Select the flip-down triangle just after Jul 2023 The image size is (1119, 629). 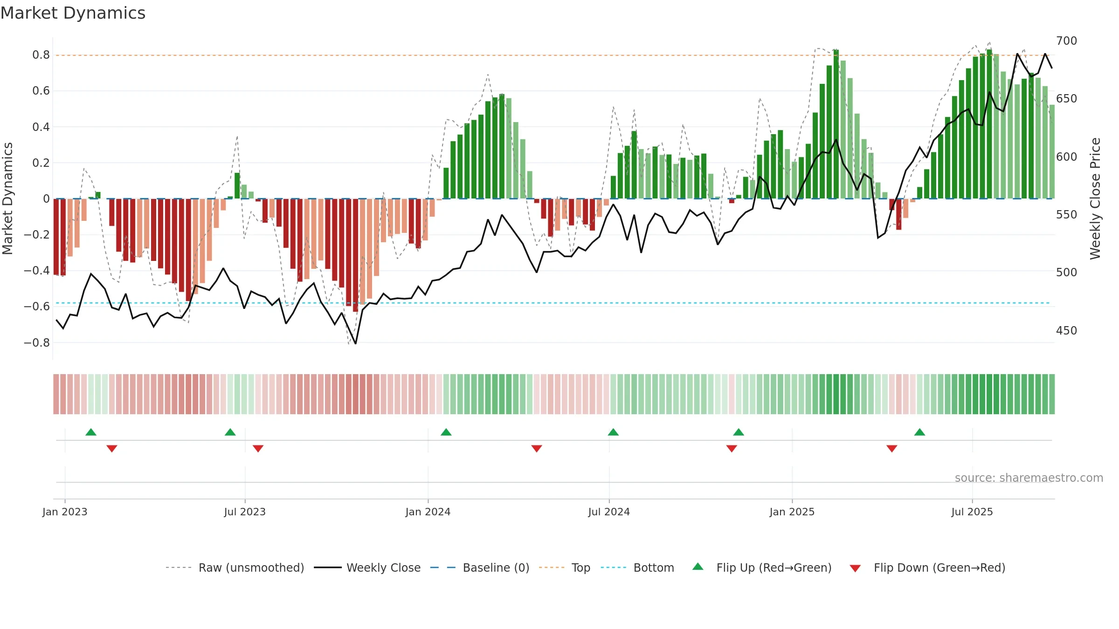coord(258,449)
